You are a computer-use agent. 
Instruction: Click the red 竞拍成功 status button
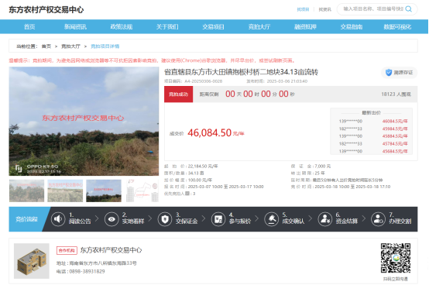(178, 94)
